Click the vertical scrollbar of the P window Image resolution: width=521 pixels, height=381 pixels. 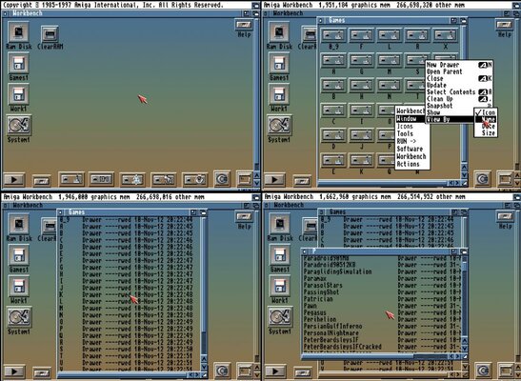coord(465,295)
